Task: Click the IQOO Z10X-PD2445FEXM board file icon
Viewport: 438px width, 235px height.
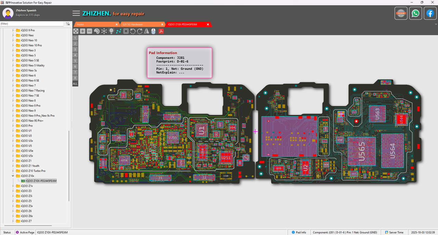Action: [23, 181]
